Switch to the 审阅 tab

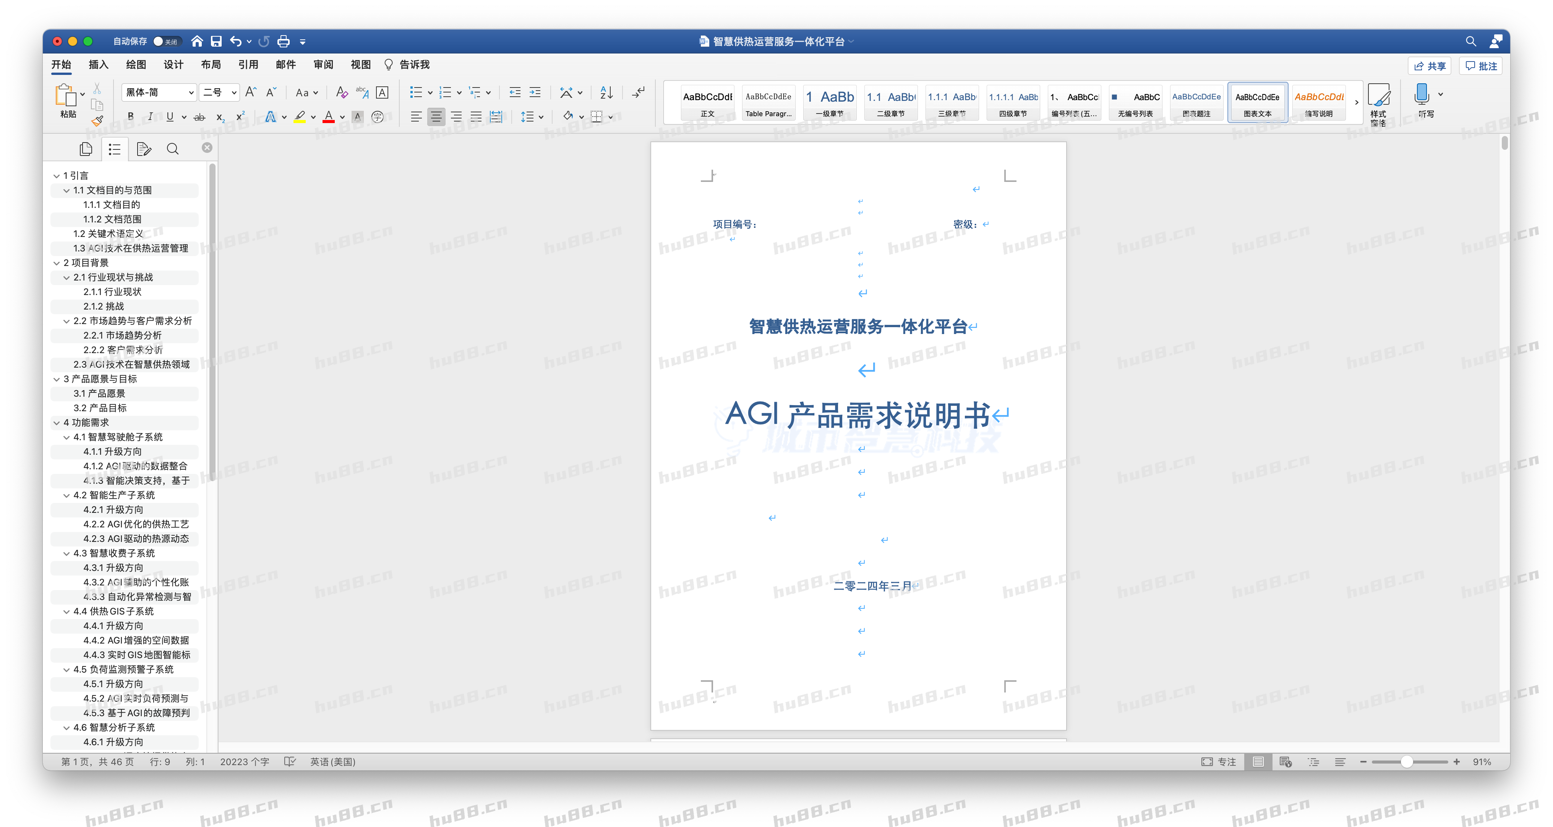[x=323, y=65]
